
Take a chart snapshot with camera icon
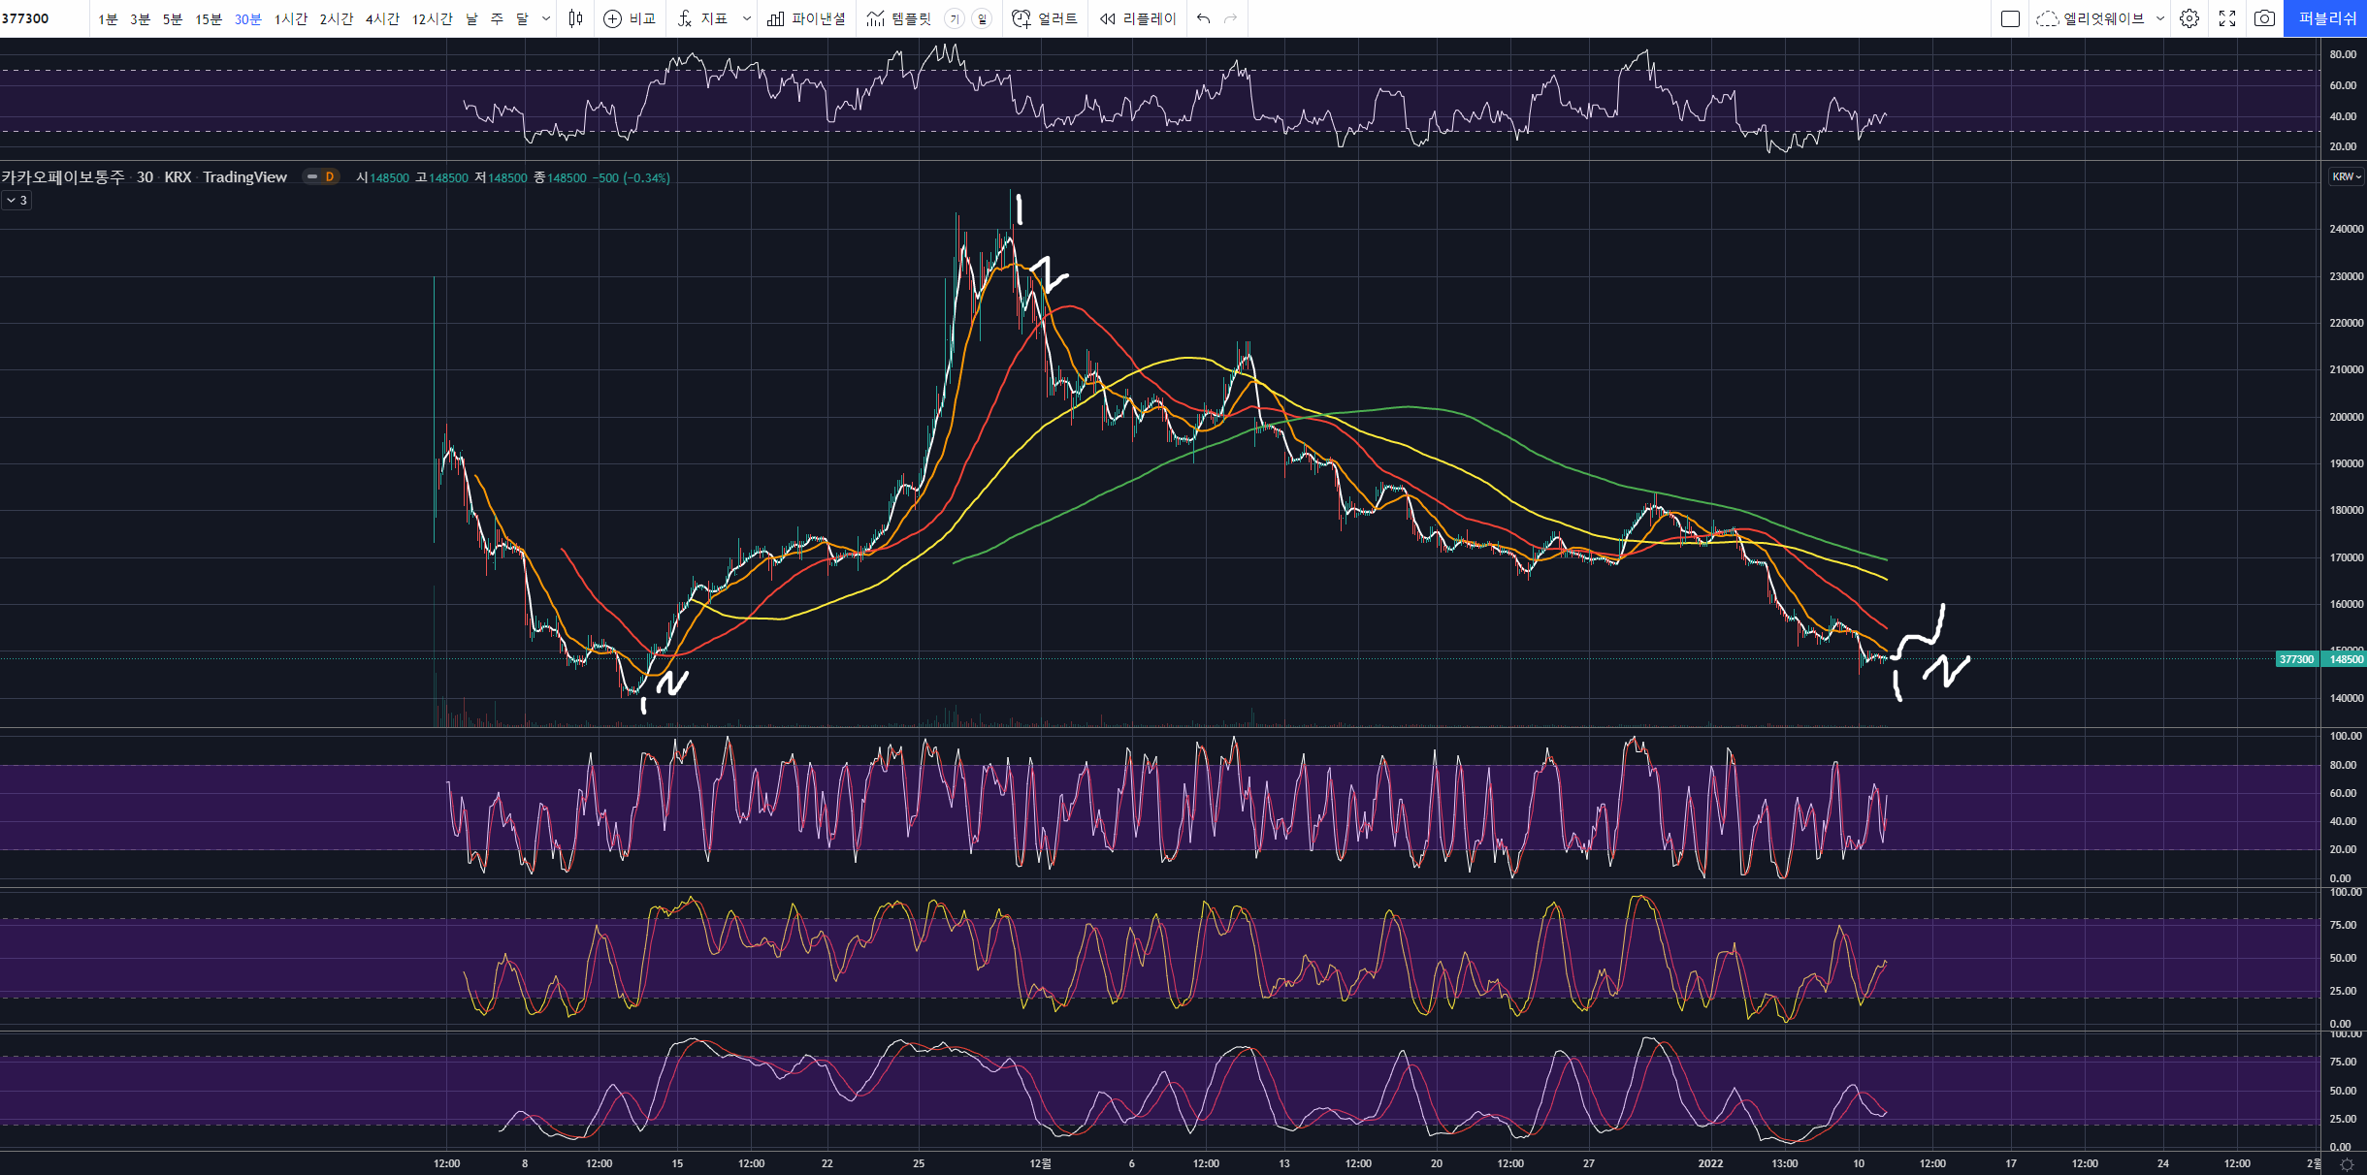pos(2264,18)
